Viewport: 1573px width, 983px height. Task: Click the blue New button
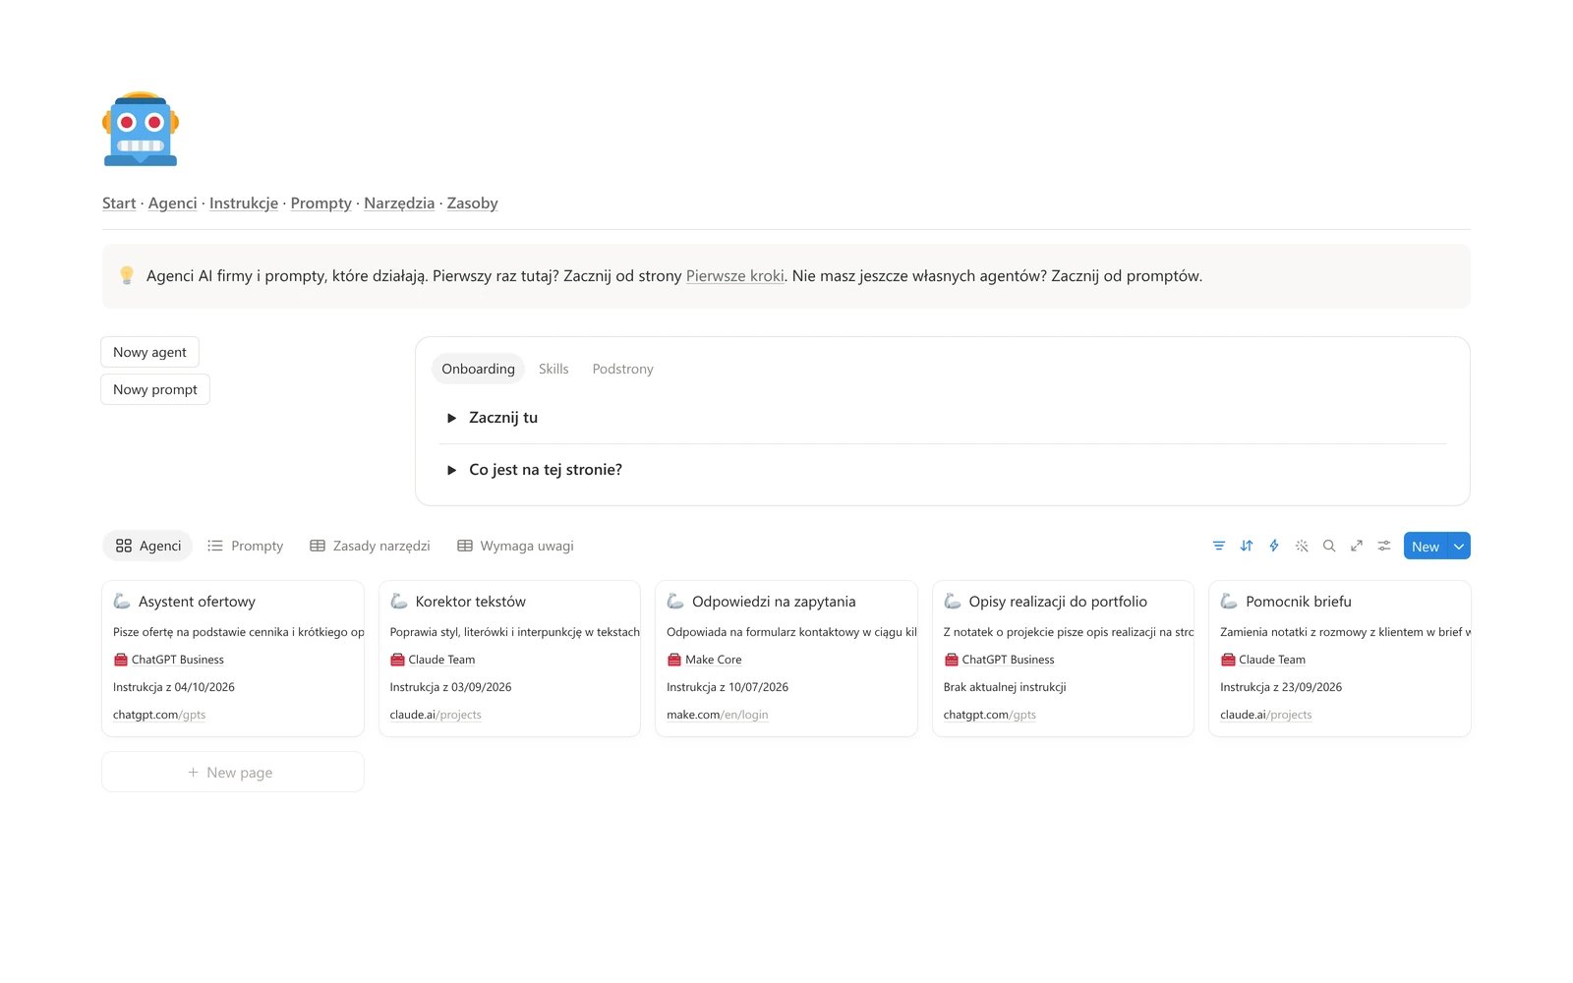click(1426, 547)
